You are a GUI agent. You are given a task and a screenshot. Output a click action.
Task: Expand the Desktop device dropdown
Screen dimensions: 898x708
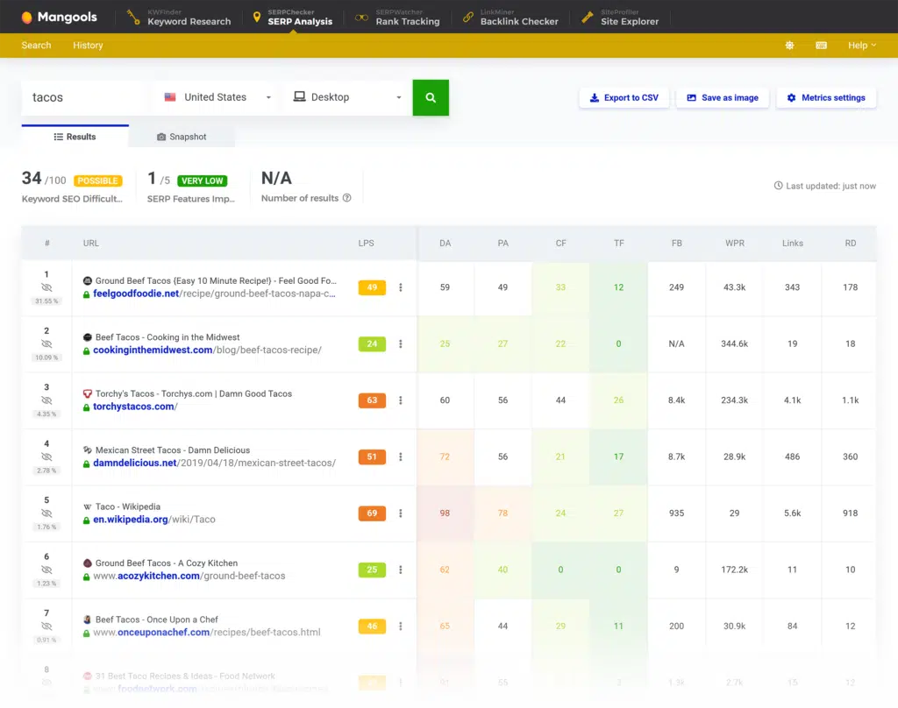347,97
